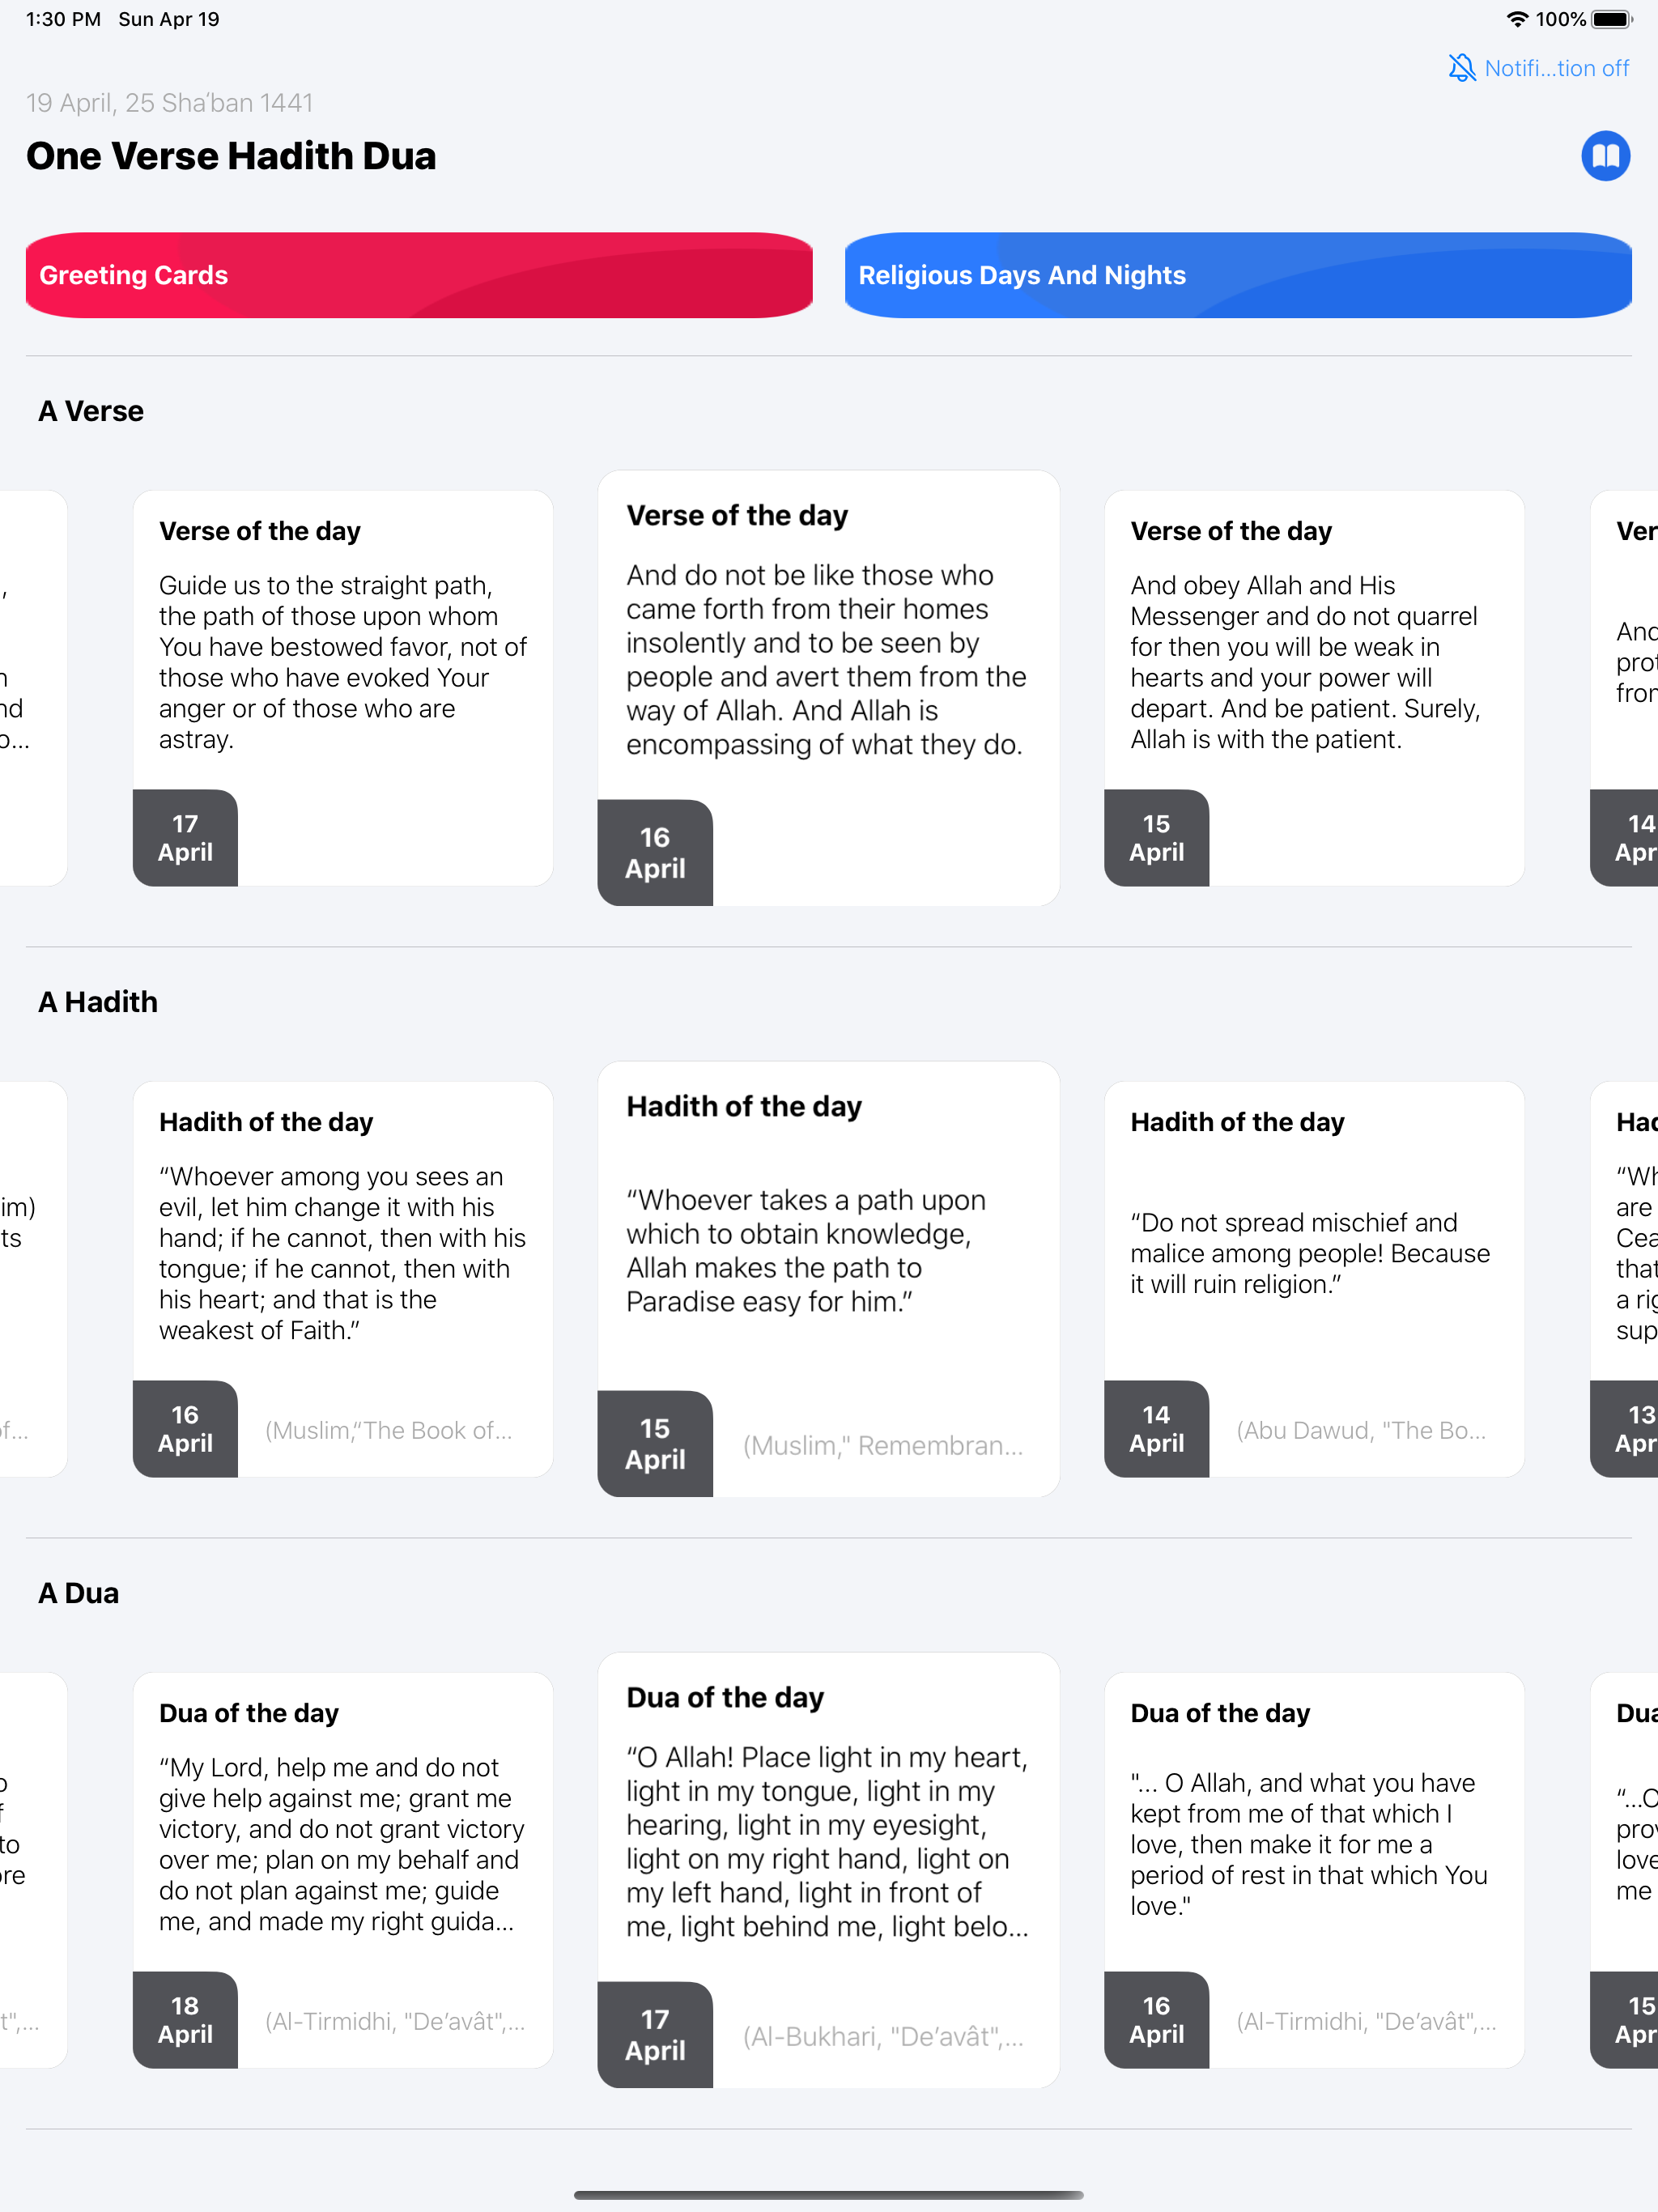Open hadith card about obtaining knowledge

829,1279
